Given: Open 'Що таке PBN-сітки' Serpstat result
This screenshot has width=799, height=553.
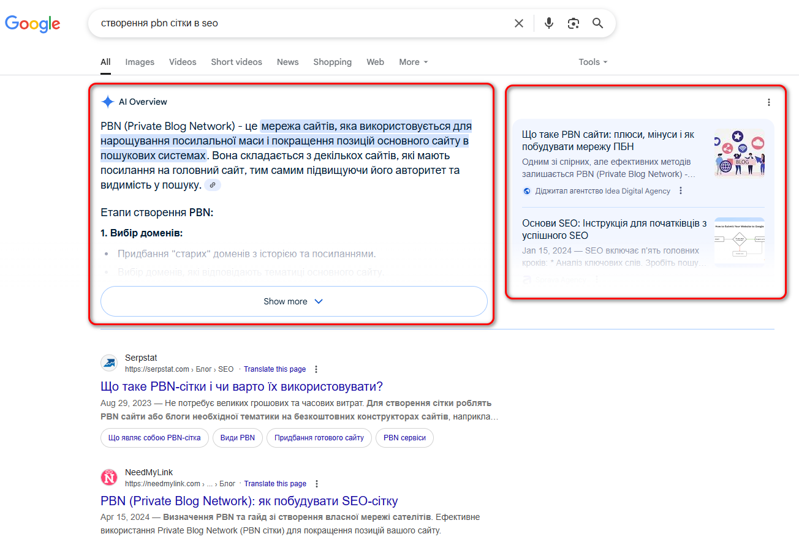Looking at the screenshot, I should click(241, 386).
